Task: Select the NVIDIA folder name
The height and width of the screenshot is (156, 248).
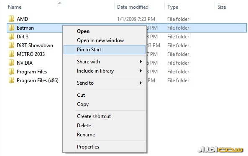Action: coord(25,63)
